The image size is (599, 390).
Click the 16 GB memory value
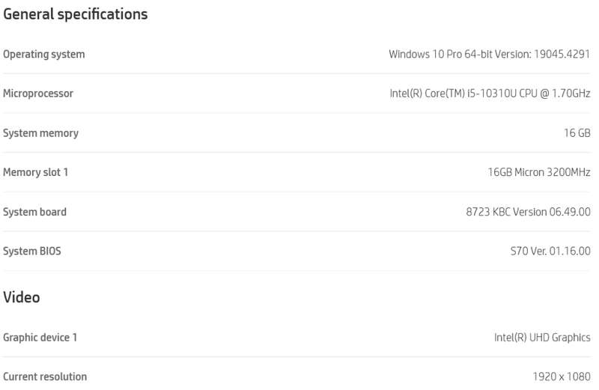coord(577,133)
